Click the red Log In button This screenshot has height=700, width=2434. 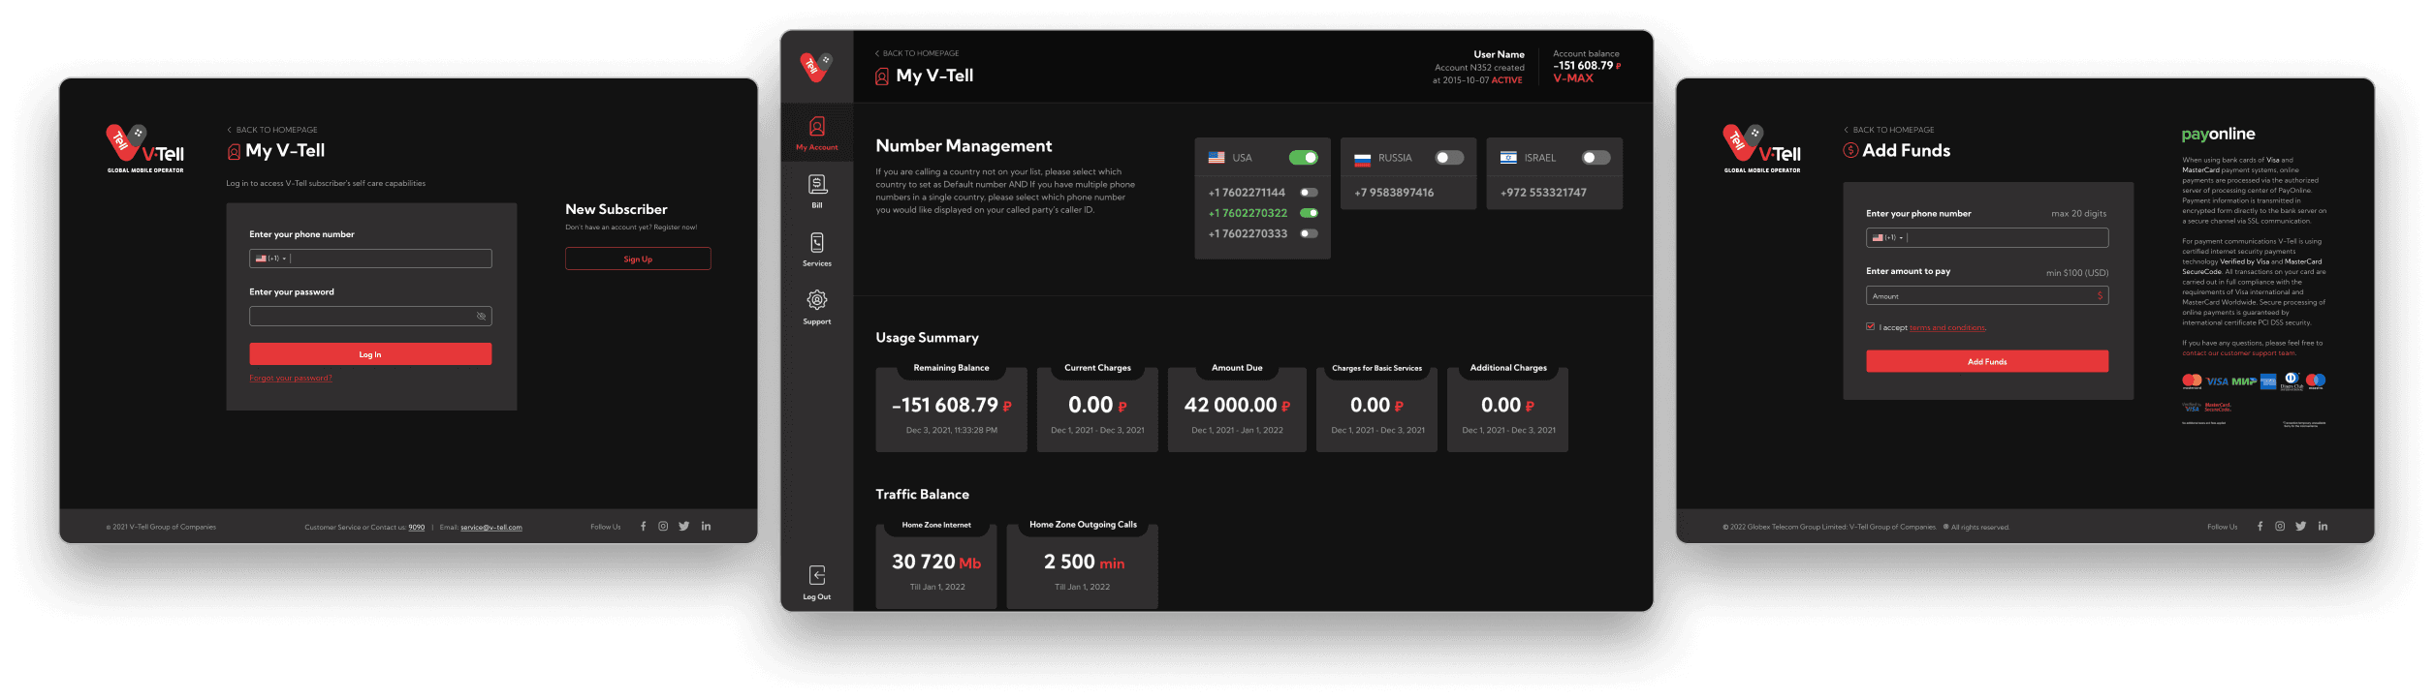coord(370,354)
